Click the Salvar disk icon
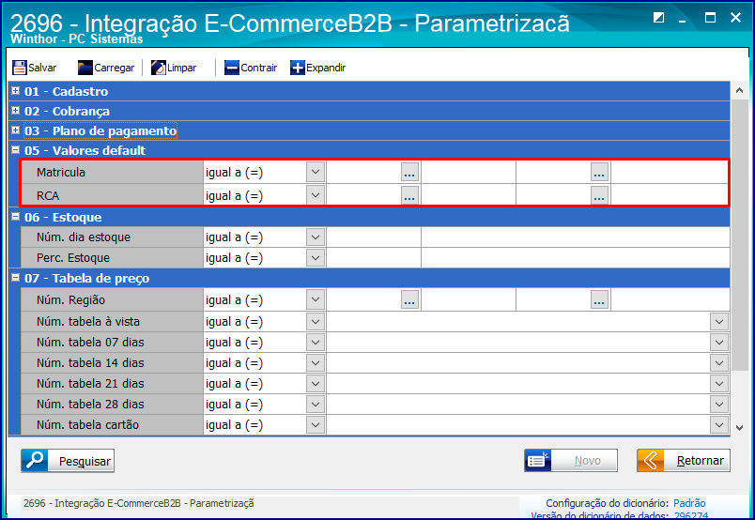755x520 pixels. (x=20, y=68)
